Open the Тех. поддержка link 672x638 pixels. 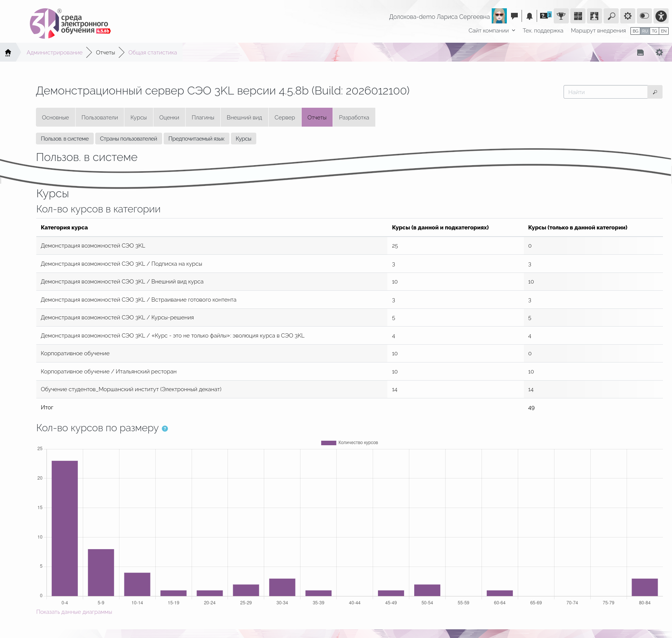pos(543,31)
